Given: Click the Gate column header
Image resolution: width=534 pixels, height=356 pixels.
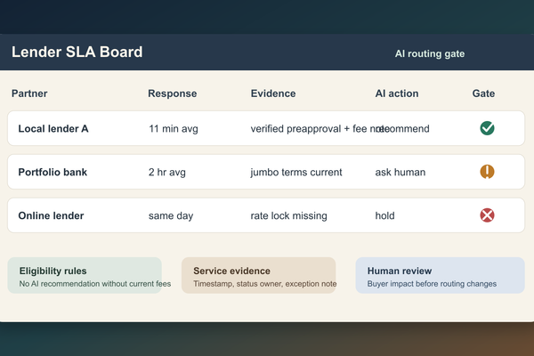Looking at the screenshot, I should 483,93.
